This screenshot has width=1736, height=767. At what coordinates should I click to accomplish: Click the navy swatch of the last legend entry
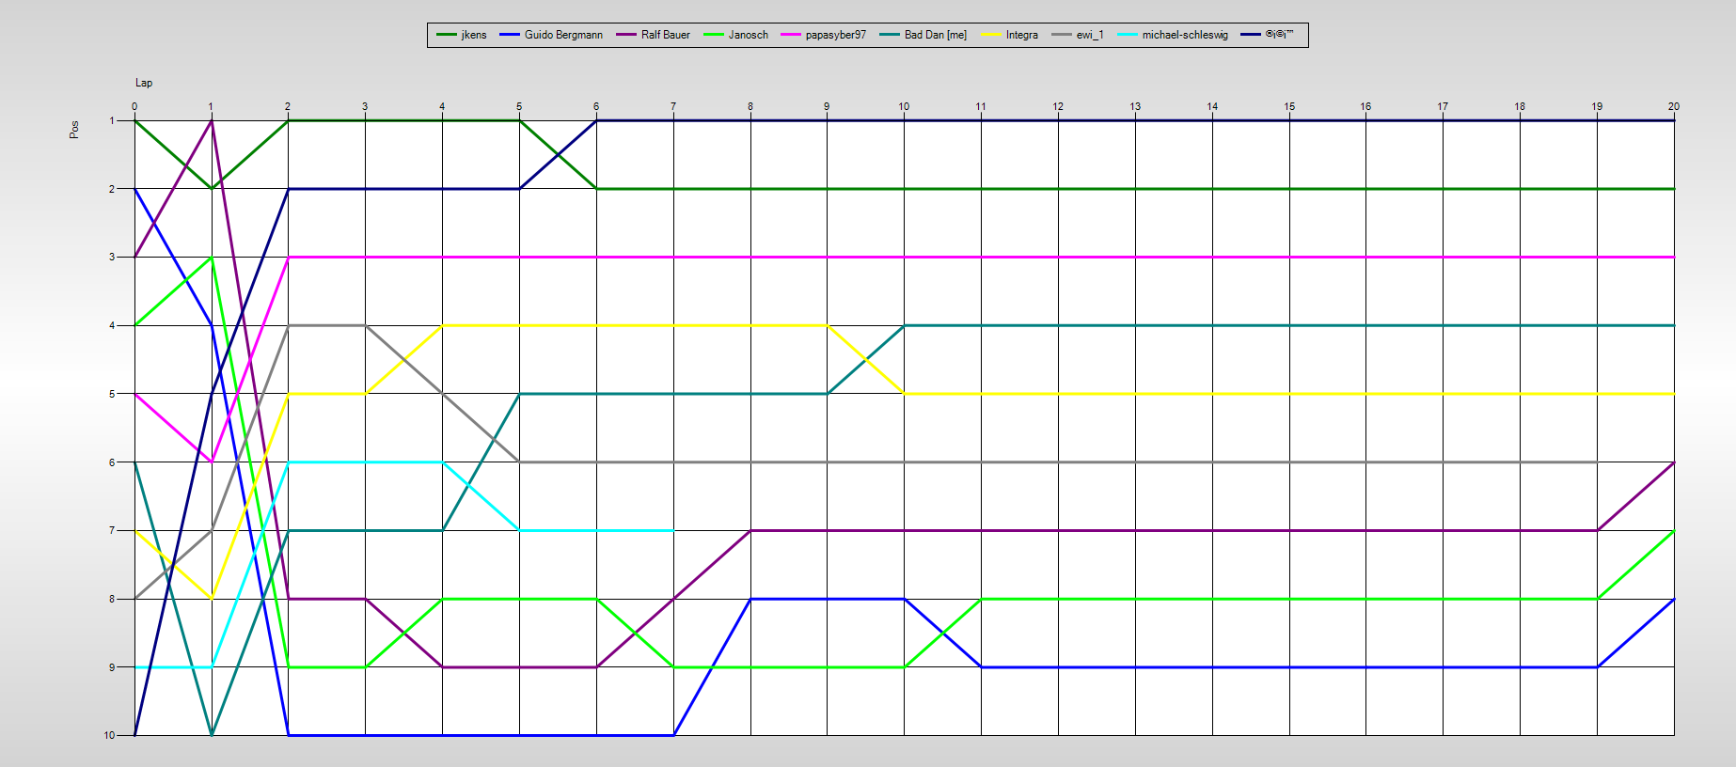pos(1251,35)
